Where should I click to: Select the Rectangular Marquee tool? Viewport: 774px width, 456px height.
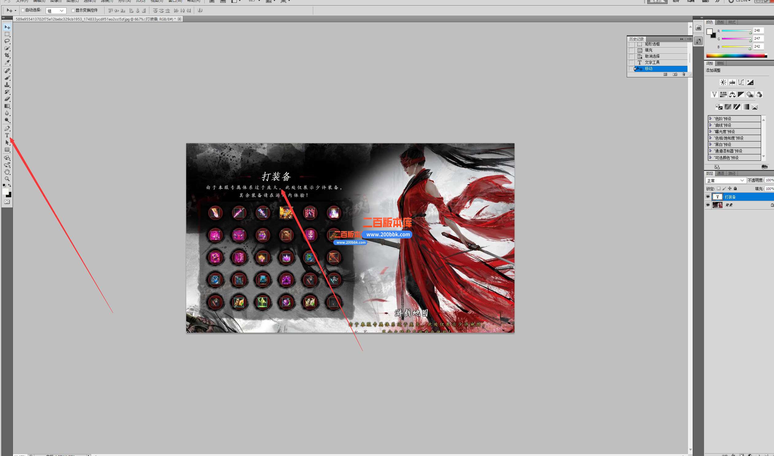click(x=7, y=34)
